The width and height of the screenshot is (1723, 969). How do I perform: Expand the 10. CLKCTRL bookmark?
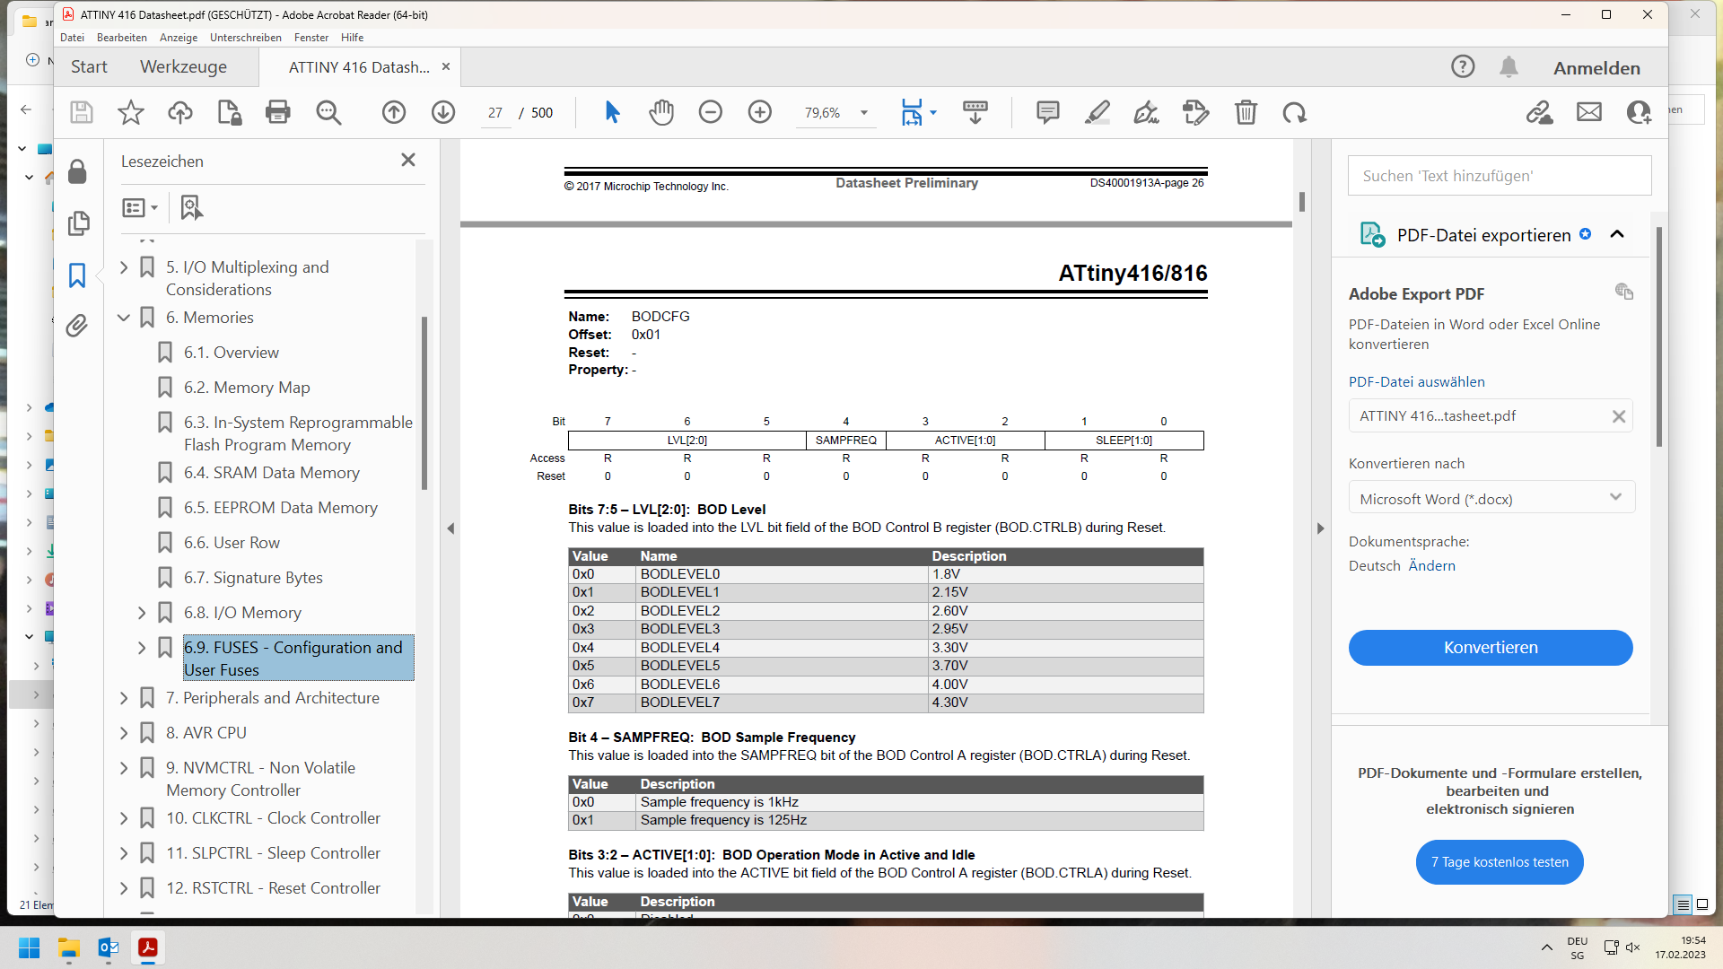124,817
